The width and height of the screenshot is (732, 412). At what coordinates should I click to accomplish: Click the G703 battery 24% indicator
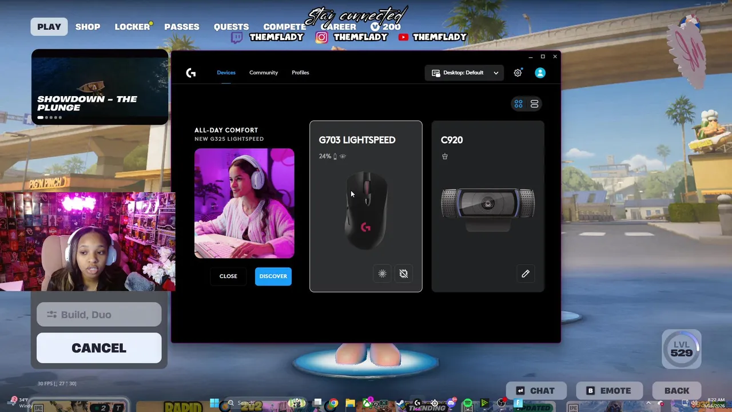coord(328,156)
